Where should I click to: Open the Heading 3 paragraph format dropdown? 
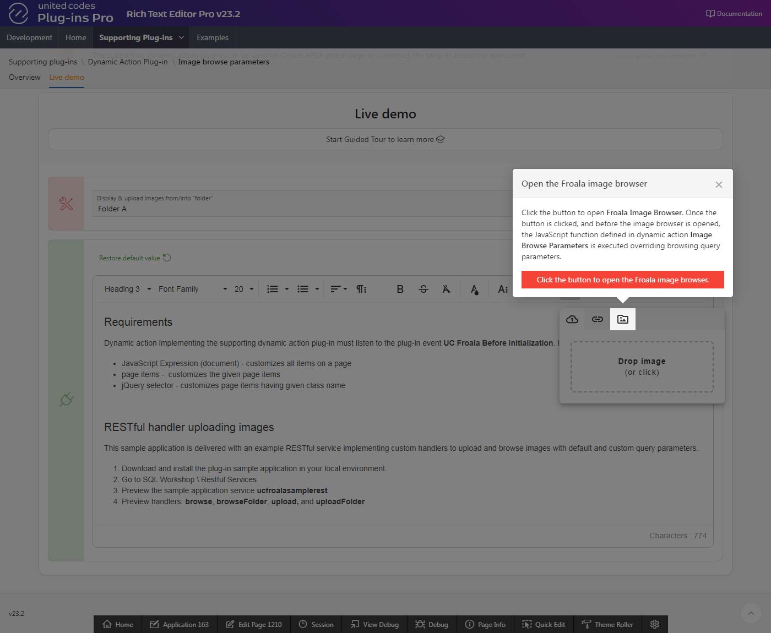pyautogui.click(x=128, y=289)
